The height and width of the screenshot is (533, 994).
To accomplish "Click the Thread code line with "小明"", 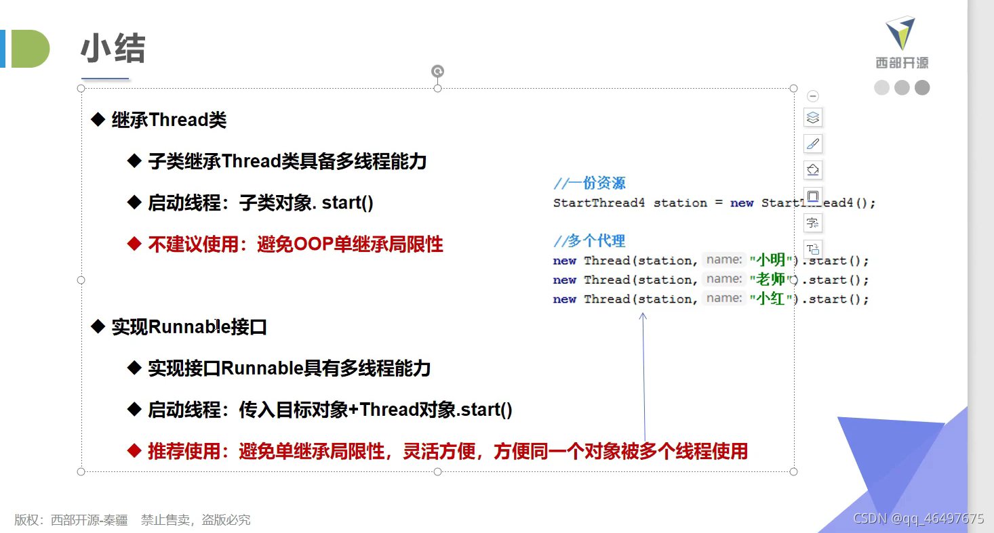I will (x=711, y=260).
